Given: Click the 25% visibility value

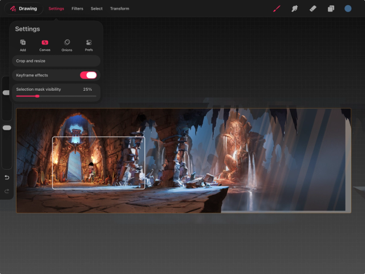Looking at the screenshot, I should click(x=87, y=89).
